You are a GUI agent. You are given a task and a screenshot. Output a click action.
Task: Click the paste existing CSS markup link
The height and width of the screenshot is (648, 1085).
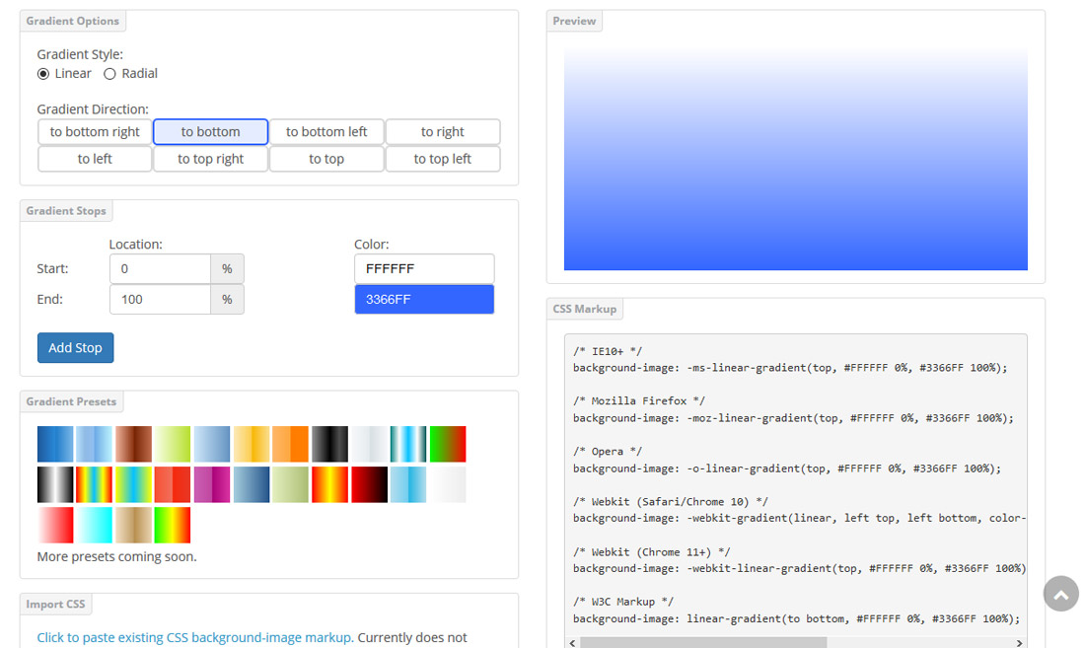click(195, 637)
